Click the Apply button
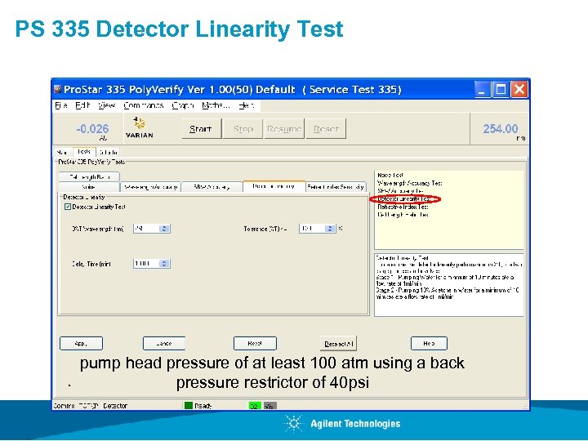 click(x=81, y=344)
